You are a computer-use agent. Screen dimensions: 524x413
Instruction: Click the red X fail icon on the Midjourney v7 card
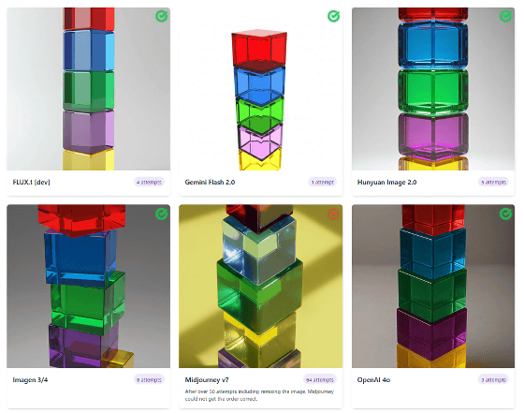pos(333,214)
